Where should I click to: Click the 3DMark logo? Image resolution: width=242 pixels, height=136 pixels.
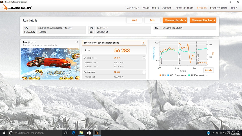(17, 7)
